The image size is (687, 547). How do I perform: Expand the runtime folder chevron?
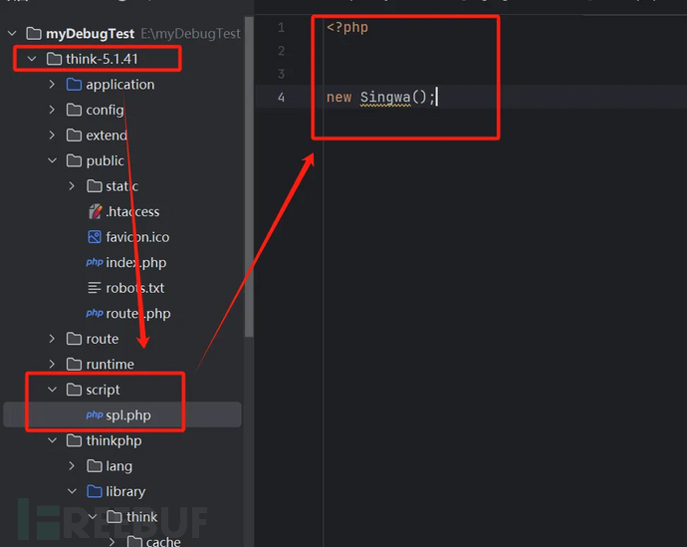tap(52, 364)
